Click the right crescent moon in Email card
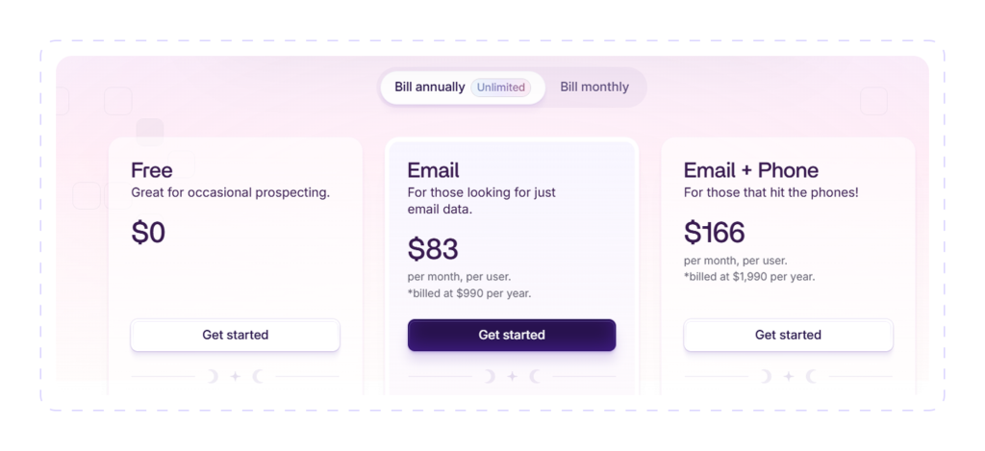This screenshot has width=985, height=451. (535, 376)
